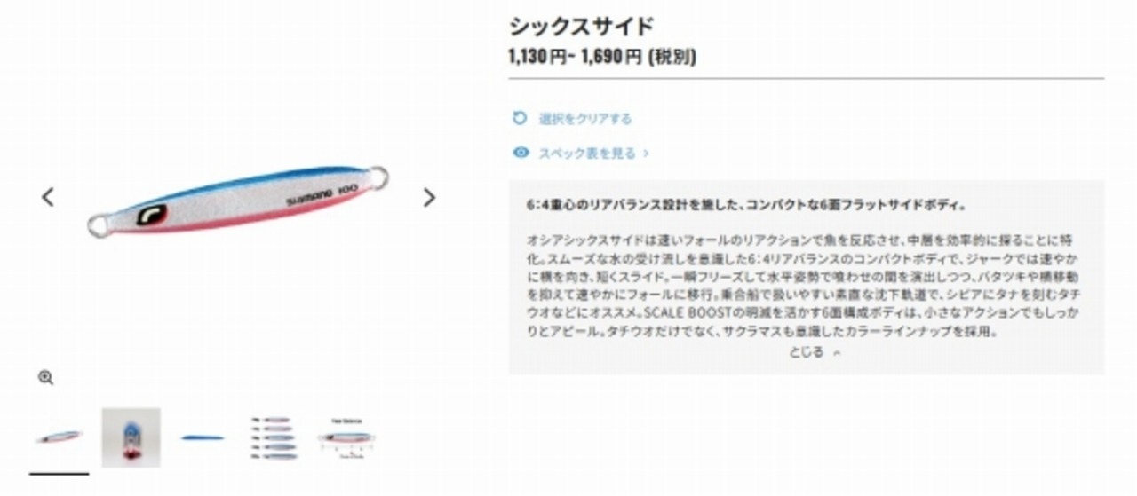1137x496 pixels.
Task: Click the main blue-pink jig image
Action: coord(237,200)
